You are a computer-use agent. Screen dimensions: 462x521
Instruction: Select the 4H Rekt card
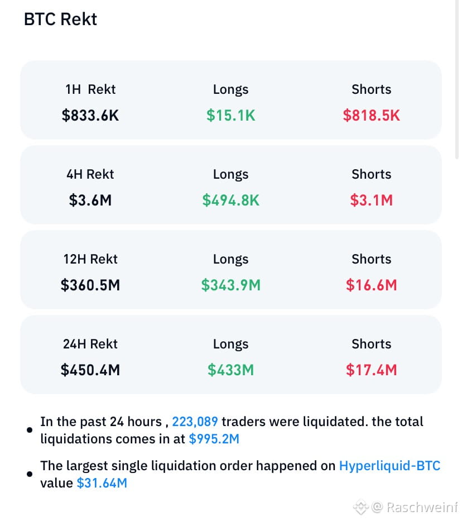[230, 185]
